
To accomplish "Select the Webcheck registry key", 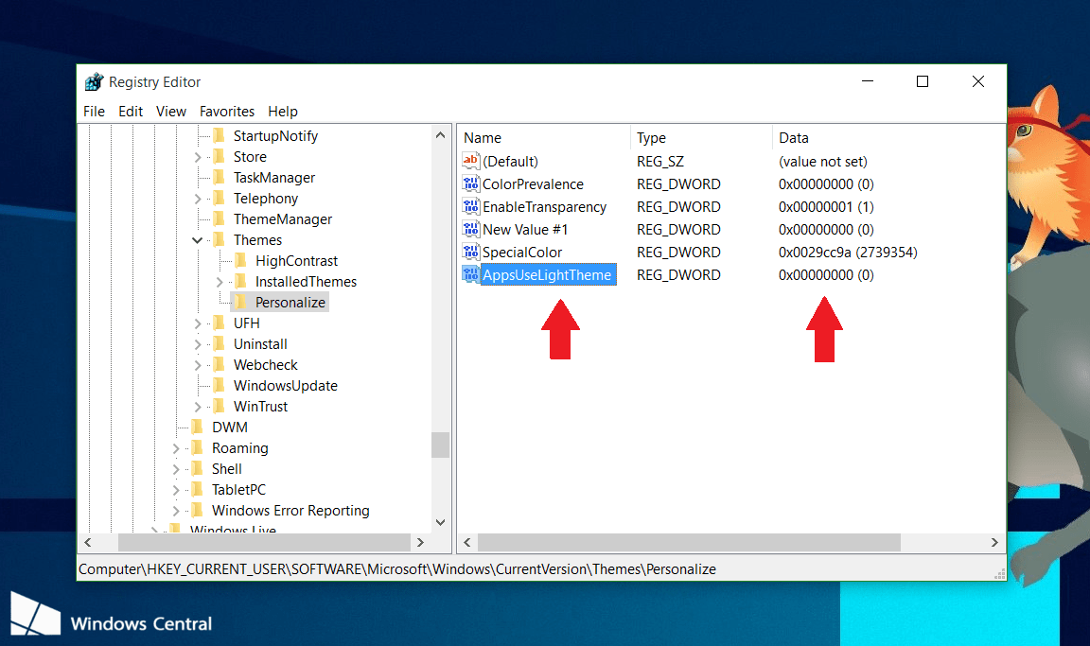I will click(x=265, y=364).
